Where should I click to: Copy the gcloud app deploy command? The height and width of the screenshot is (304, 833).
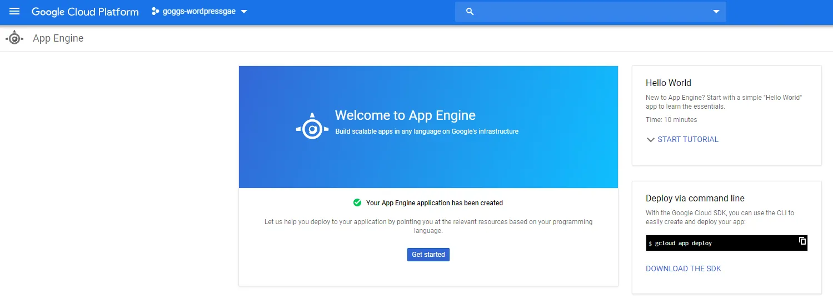click(x=802, y=241)
